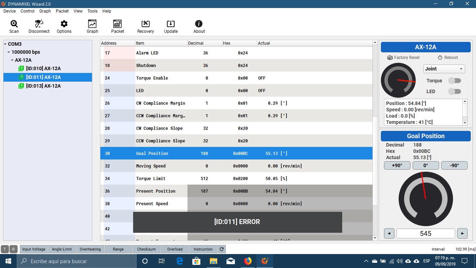Open the Graph tool

point(92,25)
